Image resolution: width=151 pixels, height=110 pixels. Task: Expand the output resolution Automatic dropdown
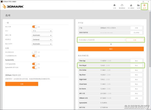click(x=42, y=44)
